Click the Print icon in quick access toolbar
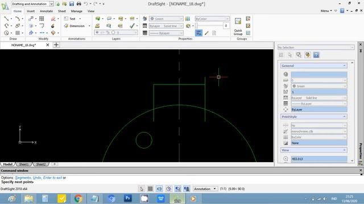Viewport: 364px width, 204px height. coord(79,4)
